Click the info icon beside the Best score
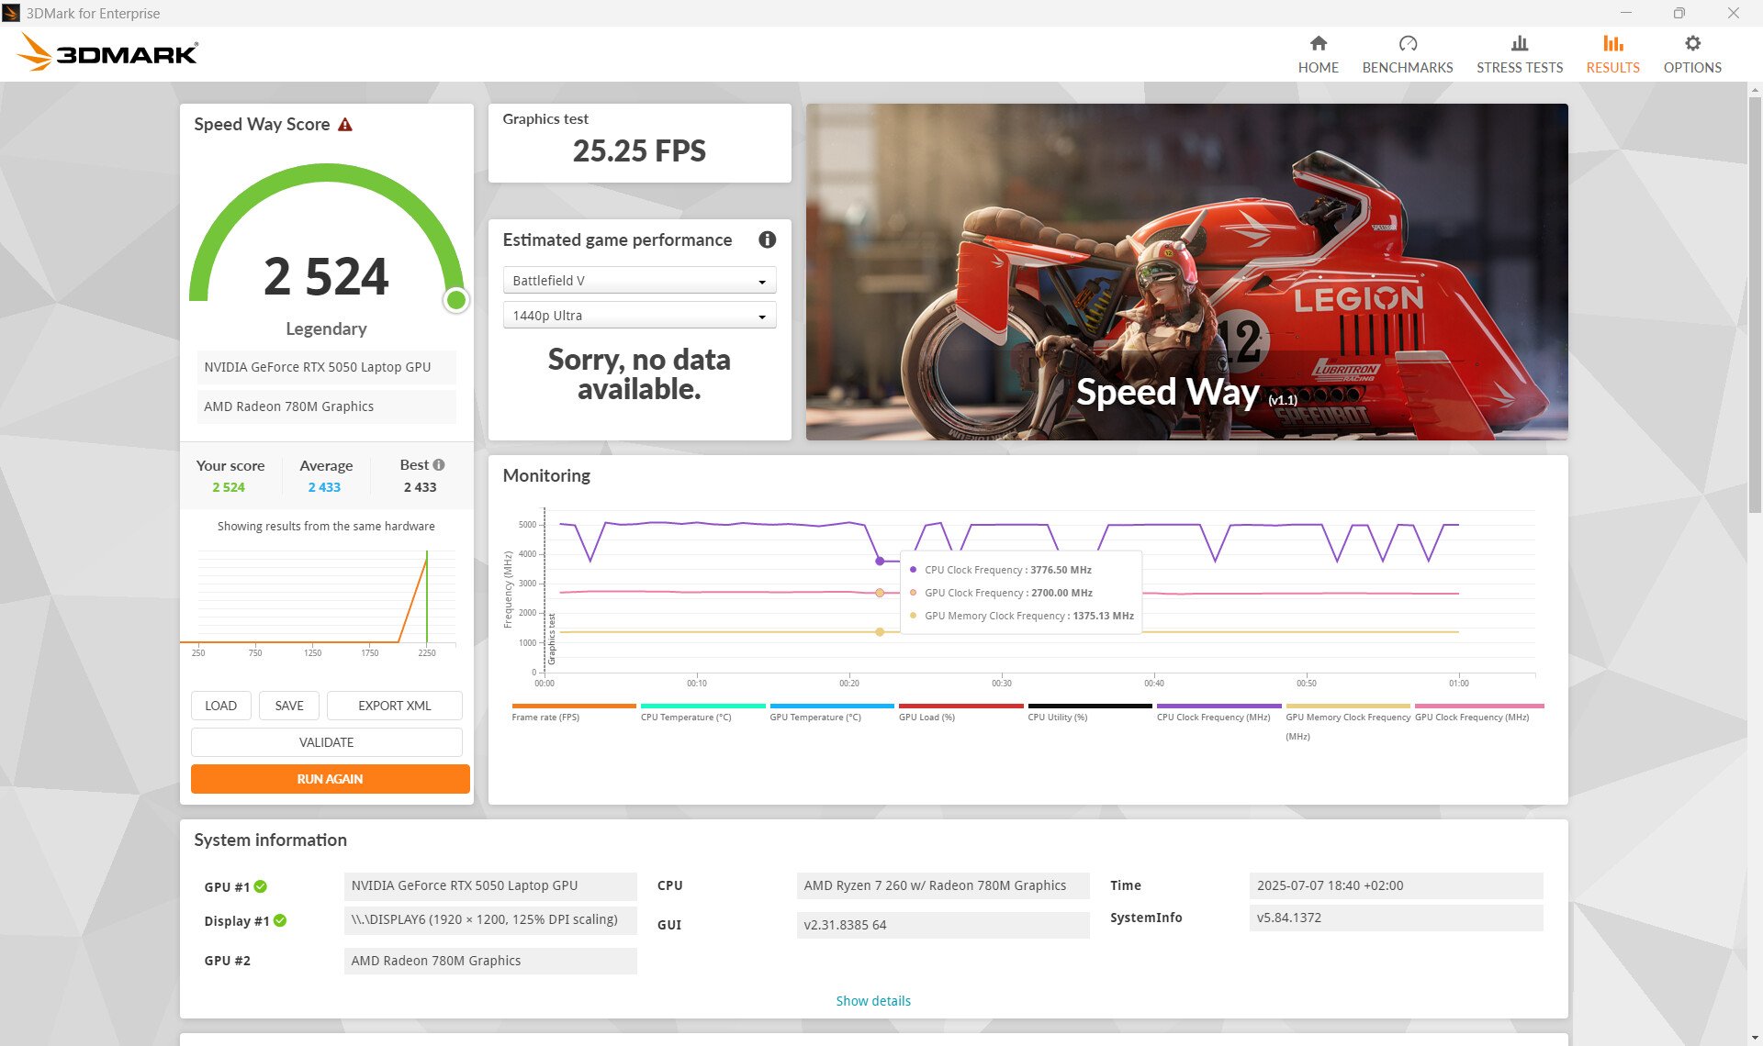Screen dimensions: 1763x1046 pos(439,464)
